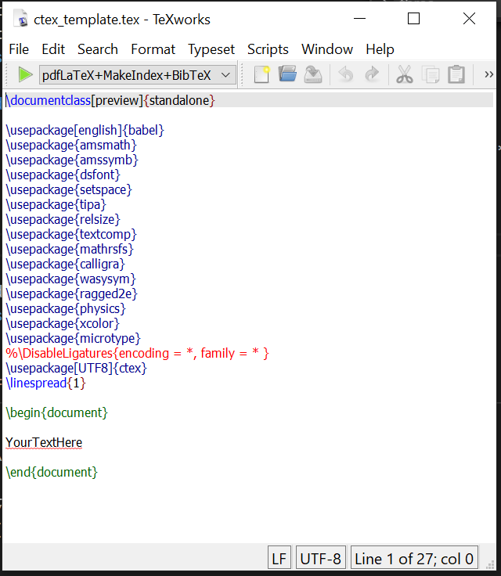Open the Format menu
The height and width of the screenshot is (576, 501).
click(153, 49)
